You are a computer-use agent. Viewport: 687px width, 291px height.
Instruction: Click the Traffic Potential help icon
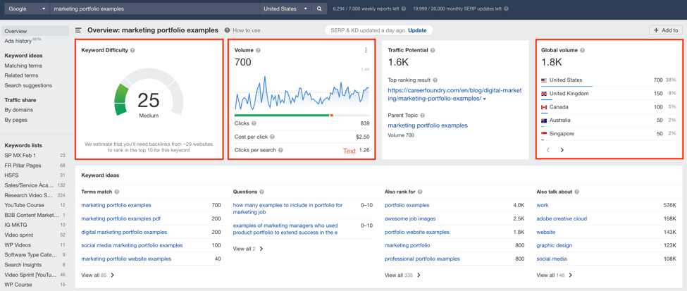433,51
